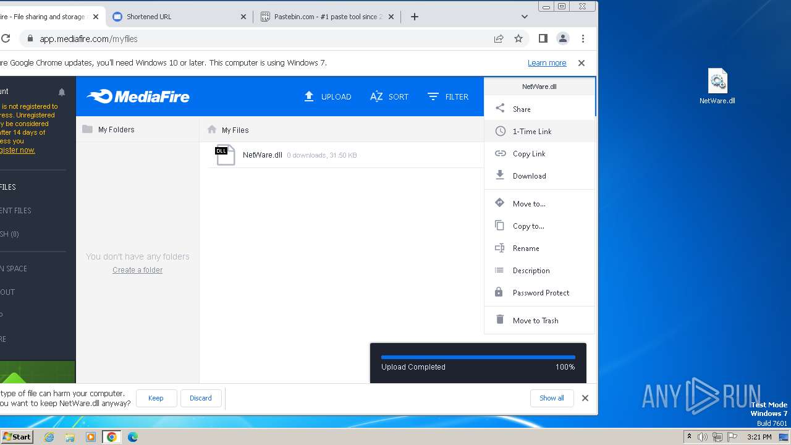Select Move to... menu entry

click(x=539, y=203)
